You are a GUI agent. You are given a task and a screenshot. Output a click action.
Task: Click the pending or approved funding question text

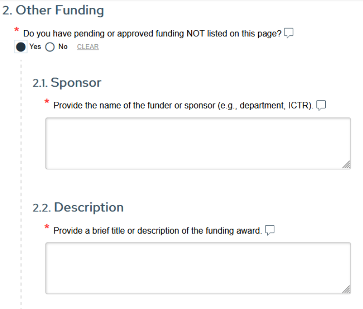pos(152,33)
